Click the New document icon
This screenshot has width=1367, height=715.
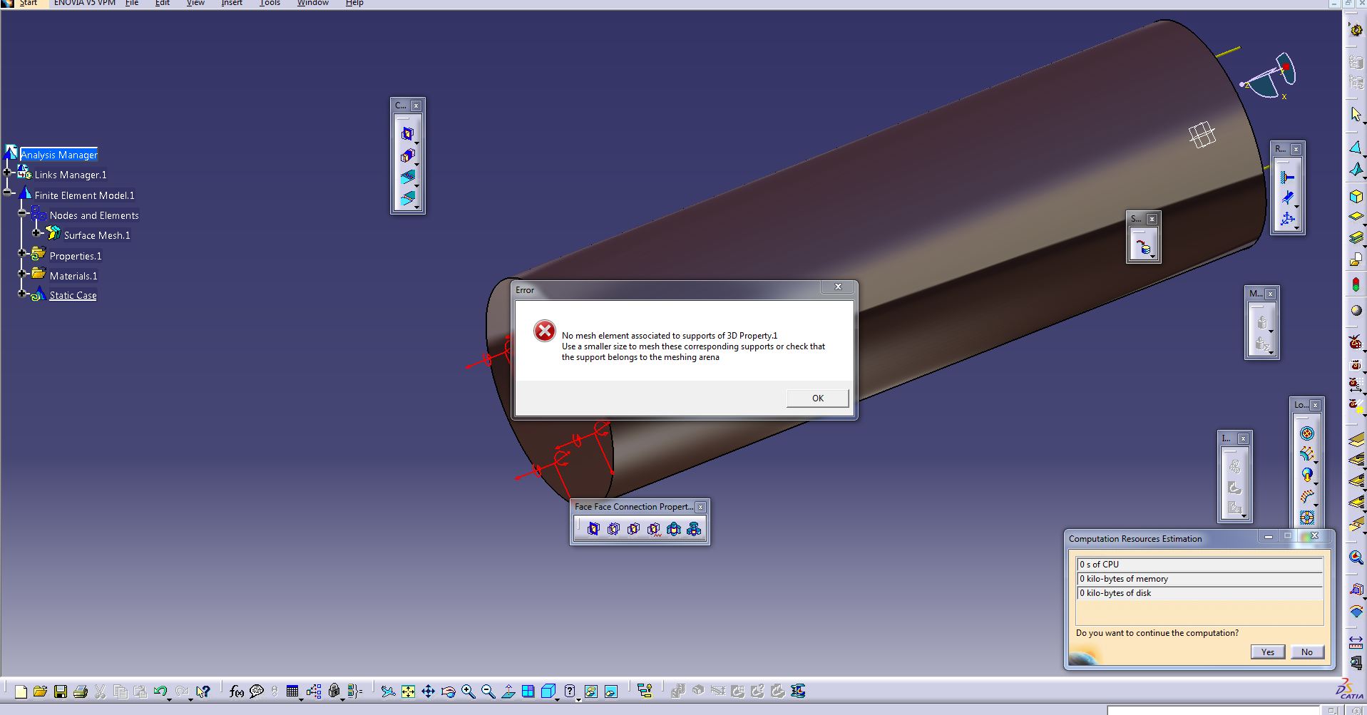tap(21, 691)
